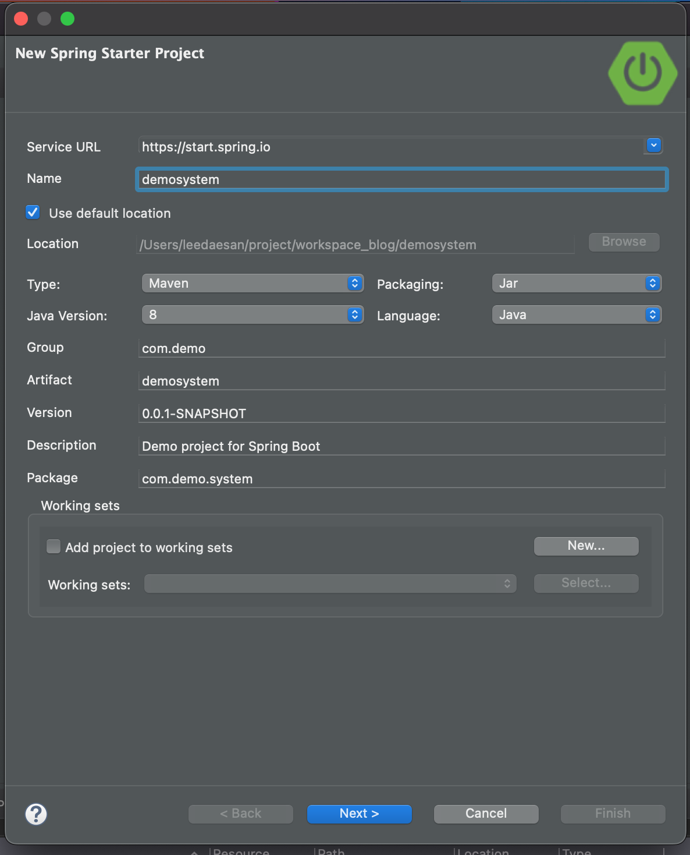
Task: Click the Next > button
Action: [x=360, y=814]
